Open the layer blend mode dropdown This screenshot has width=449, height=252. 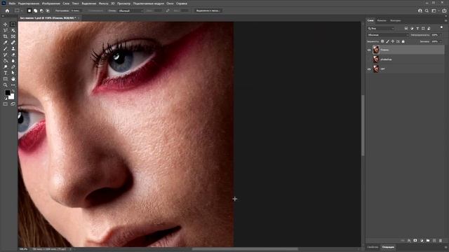tap(388, 35)
